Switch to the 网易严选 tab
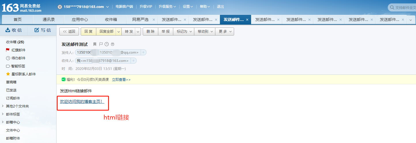 click(x=140, y=20)
